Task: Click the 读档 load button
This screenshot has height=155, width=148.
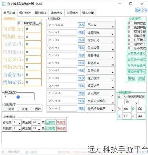Action: 141,78
